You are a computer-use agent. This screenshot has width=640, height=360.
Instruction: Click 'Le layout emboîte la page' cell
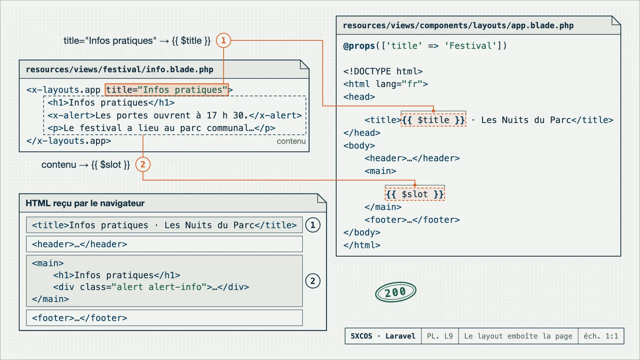[518, 336]
